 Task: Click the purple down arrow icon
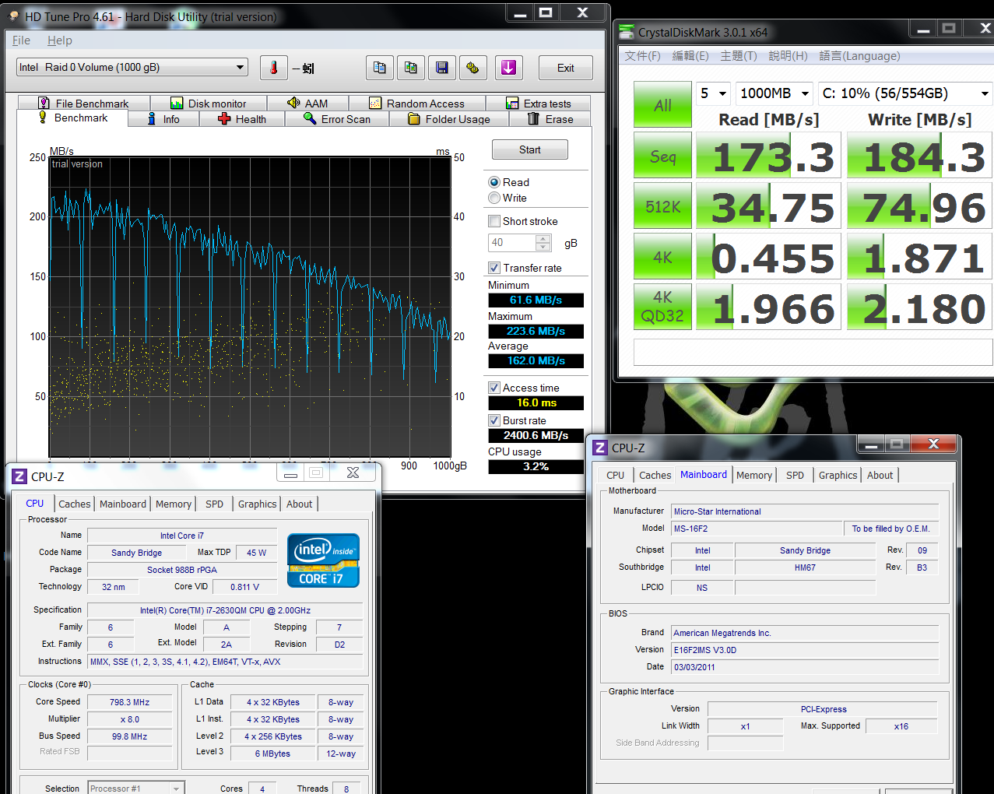(508, 68)
